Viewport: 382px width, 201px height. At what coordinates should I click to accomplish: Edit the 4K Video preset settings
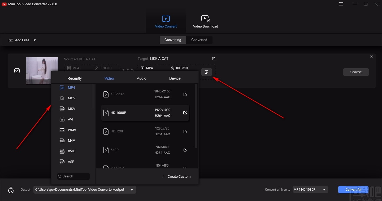(x=185, y=94)
